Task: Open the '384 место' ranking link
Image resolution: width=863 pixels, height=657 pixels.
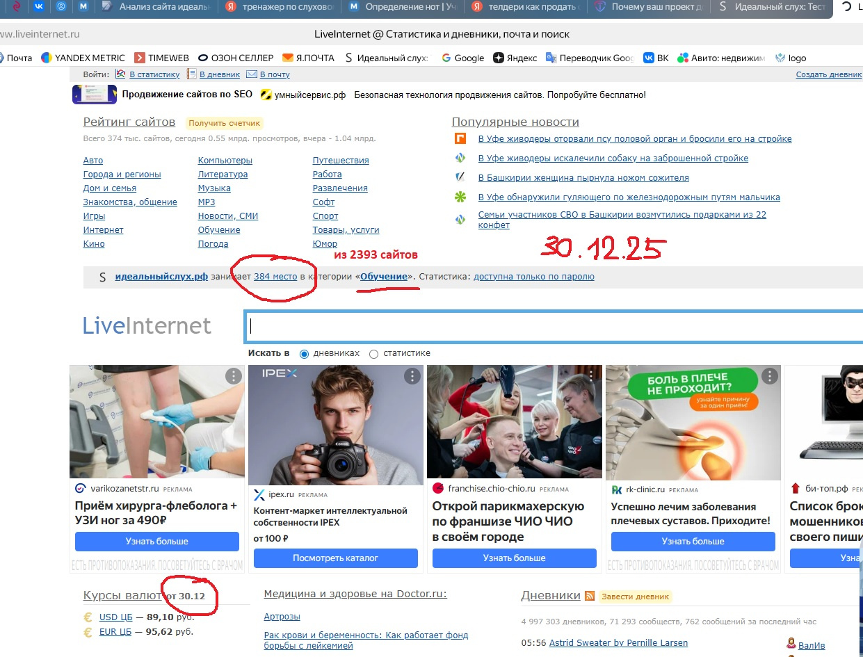Action: pyautogui.click(x=275, y=277)
